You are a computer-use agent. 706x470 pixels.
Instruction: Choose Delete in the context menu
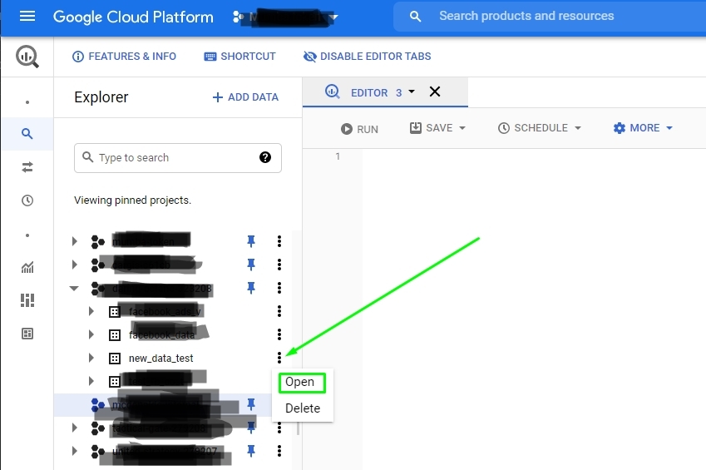click(303, 408)
